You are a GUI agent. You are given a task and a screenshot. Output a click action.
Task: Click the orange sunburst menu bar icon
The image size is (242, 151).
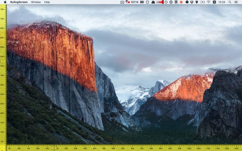181,2
